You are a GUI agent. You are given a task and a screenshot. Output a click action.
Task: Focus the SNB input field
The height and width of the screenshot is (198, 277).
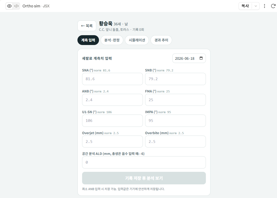(x=175, y=79)
